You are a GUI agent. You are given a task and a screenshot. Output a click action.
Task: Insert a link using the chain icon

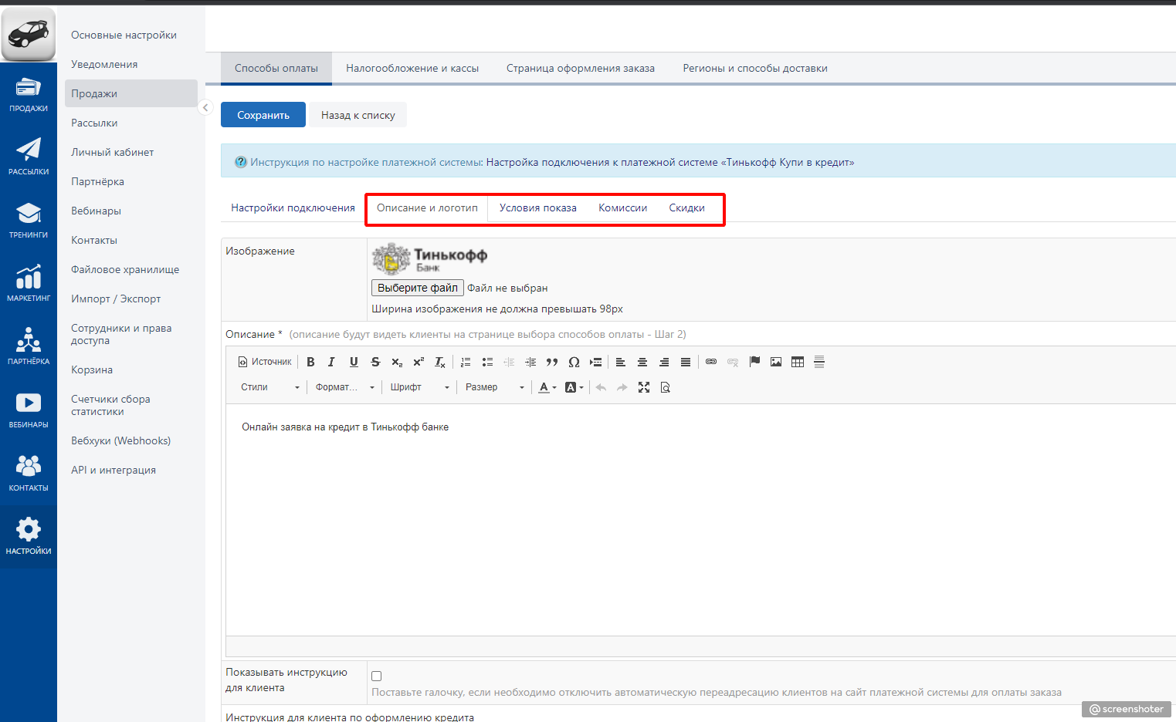pyautogui.click(x=711, y=362)
